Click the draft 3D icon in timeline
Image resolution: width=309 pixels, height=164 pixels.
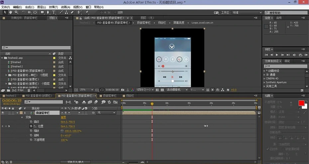click(76, 102)
